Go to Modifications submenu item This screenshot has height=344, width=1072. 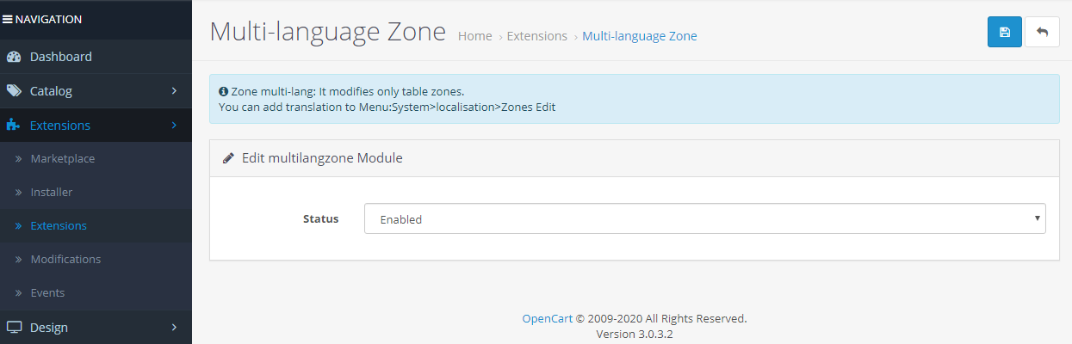65,260
